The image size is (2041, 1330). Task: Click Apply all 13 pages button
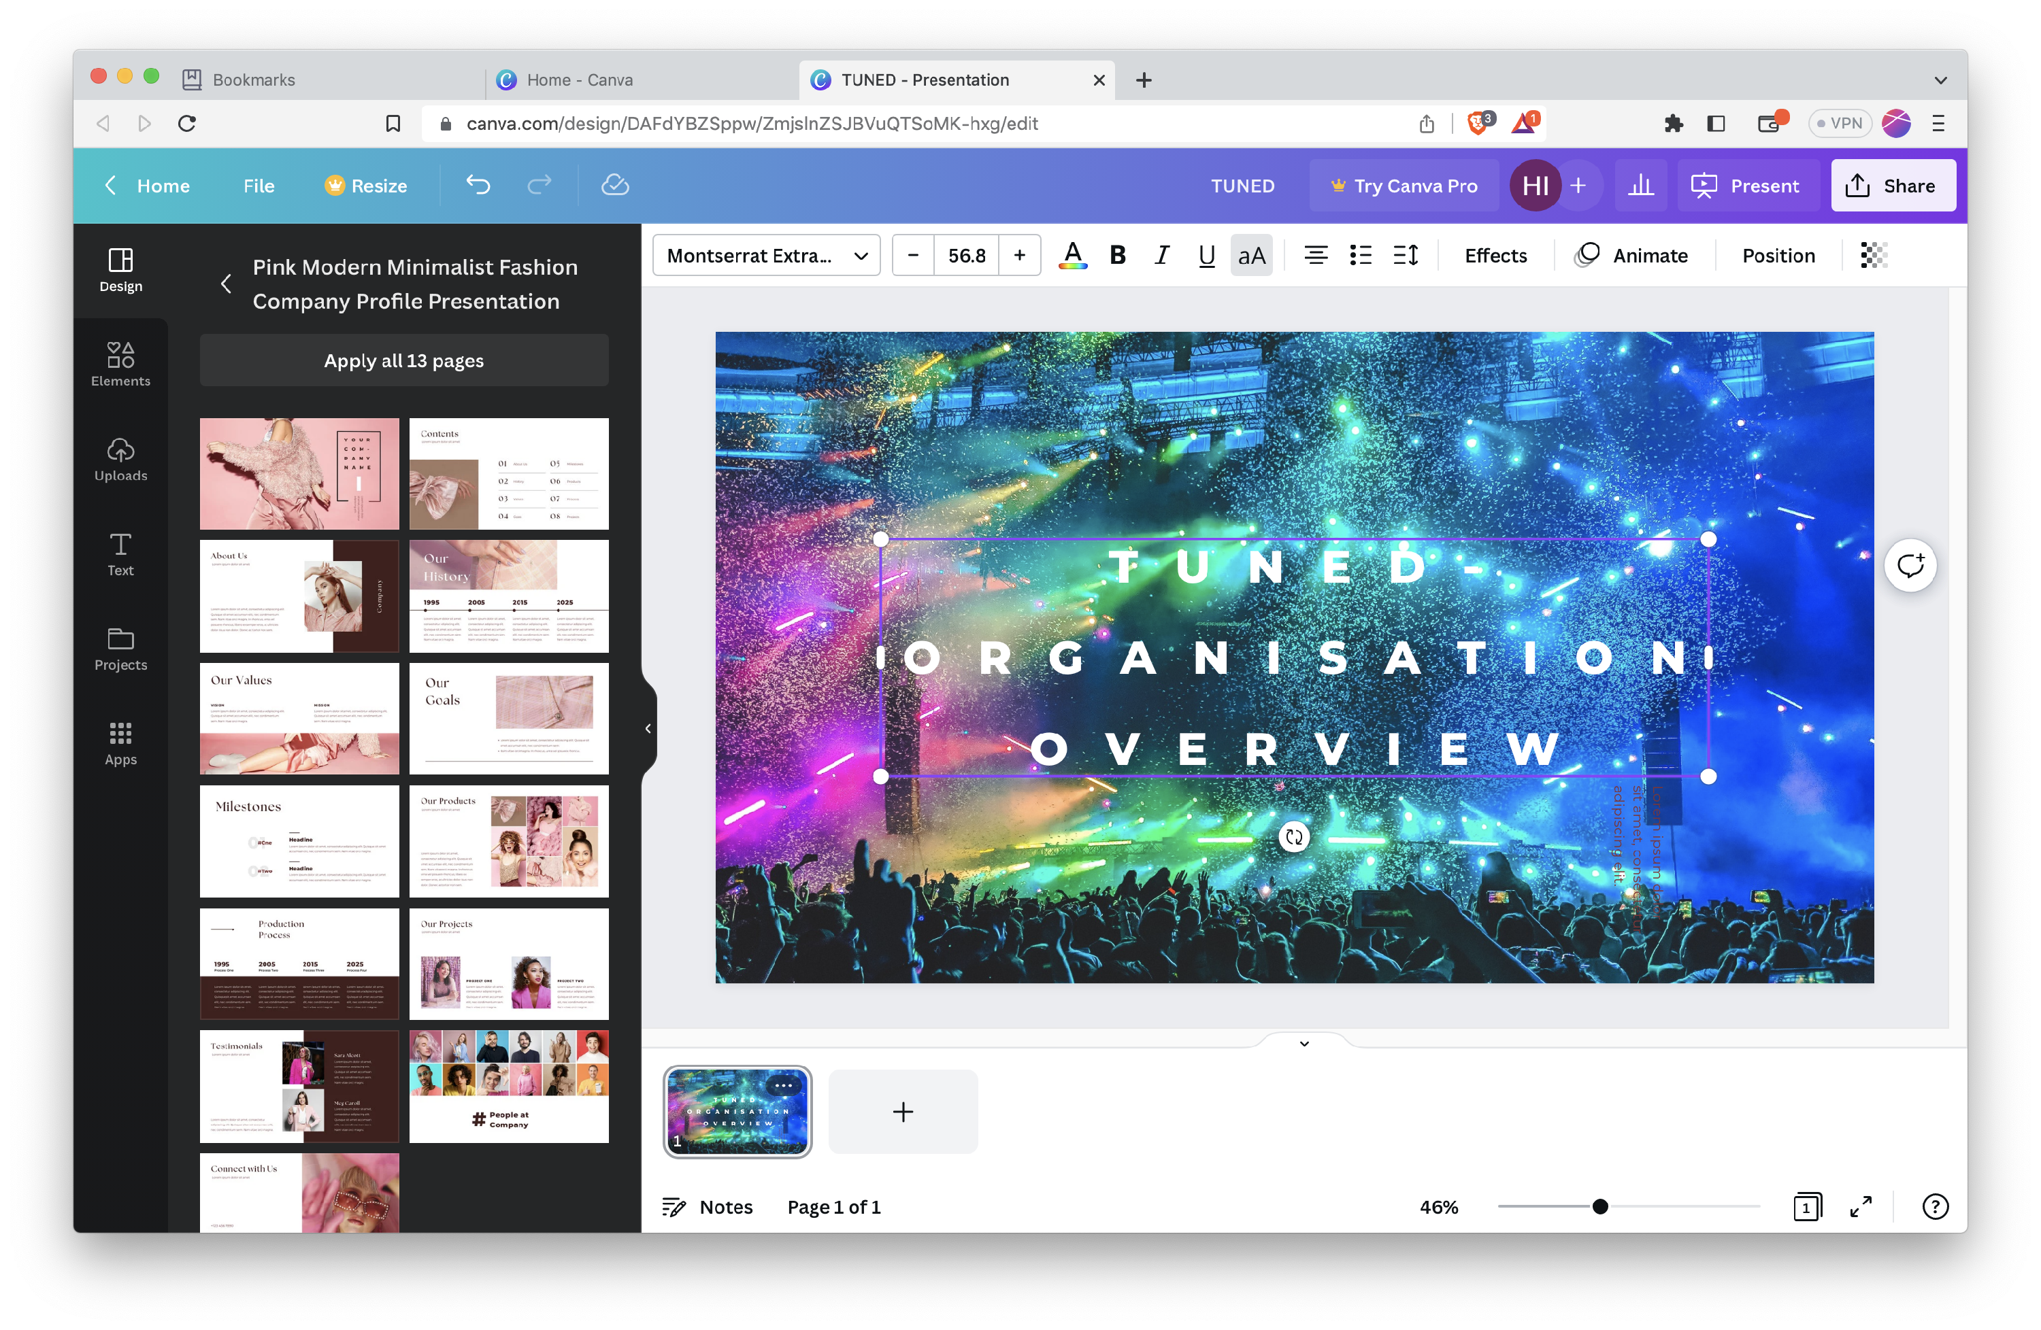point(404,361)
